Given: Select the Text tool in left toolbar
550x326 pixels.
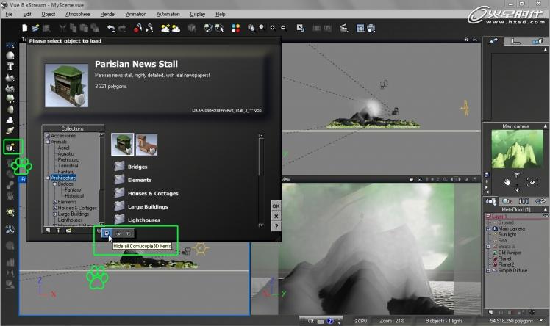Looking at the screenshot, I should tap(10, 66).
